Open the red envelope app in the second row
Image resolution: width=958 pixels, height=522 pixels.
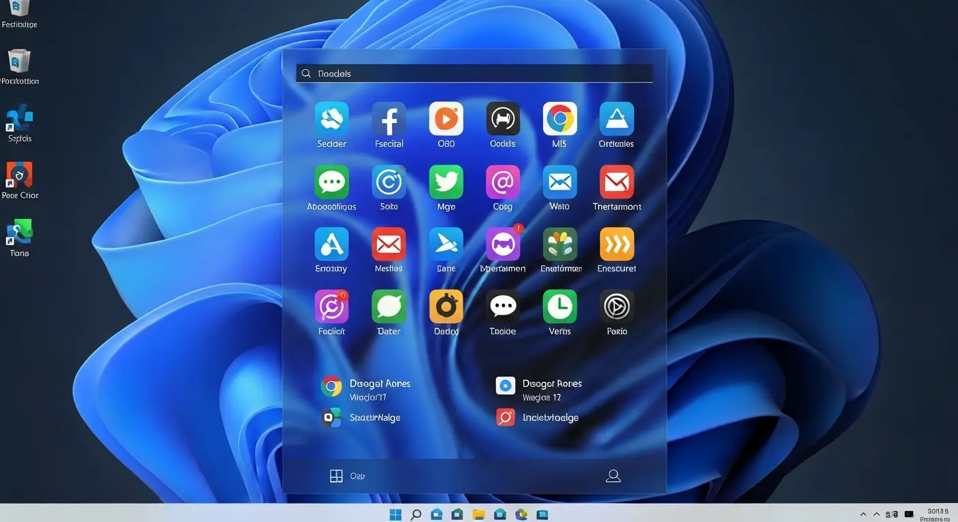(616, 181)
